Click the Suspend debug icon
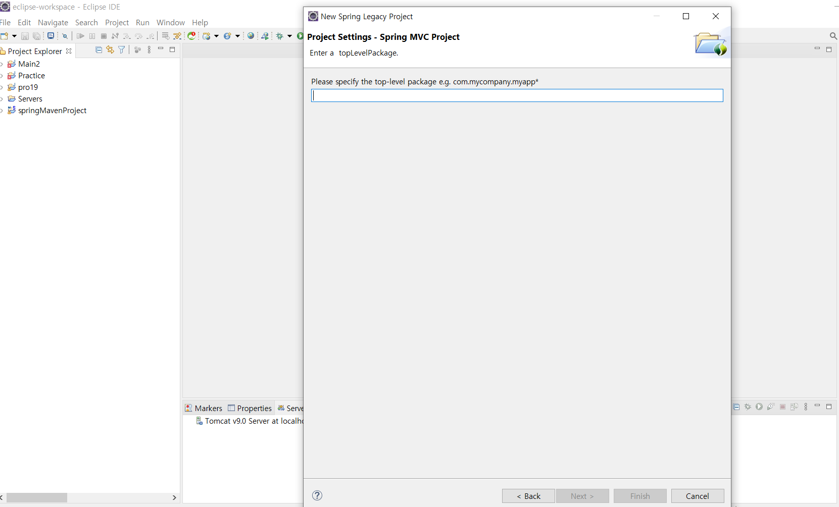Screen dimensions: 839x507 coord(92,36)
